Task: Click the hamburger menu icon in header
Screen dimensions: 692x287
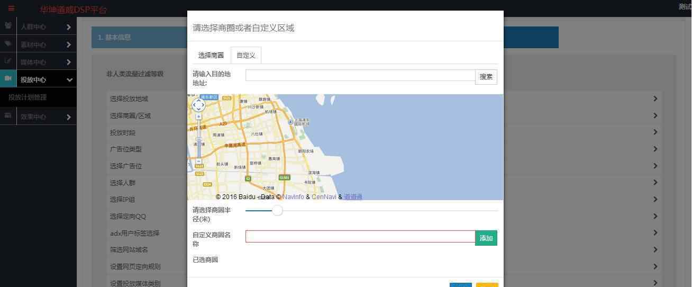Action: click(x=11, y=8)
